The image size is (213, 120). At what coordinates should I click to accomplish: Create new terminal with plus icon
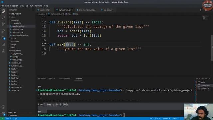(197, 78)
